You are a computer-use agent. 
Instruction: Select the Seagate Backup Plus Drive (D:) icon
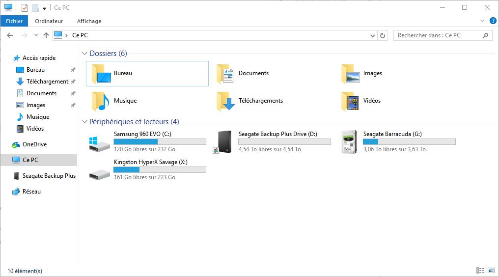222,142
